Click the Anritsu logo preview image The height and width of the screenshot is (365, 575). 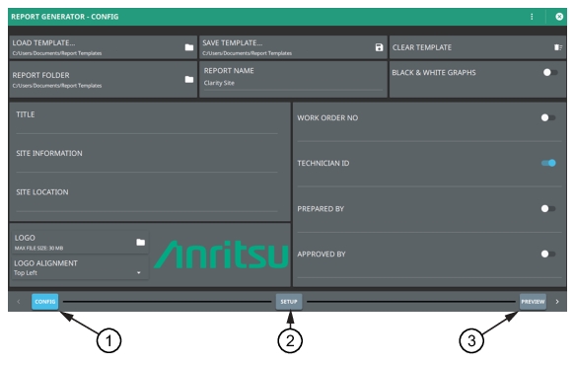coord(221,255)
